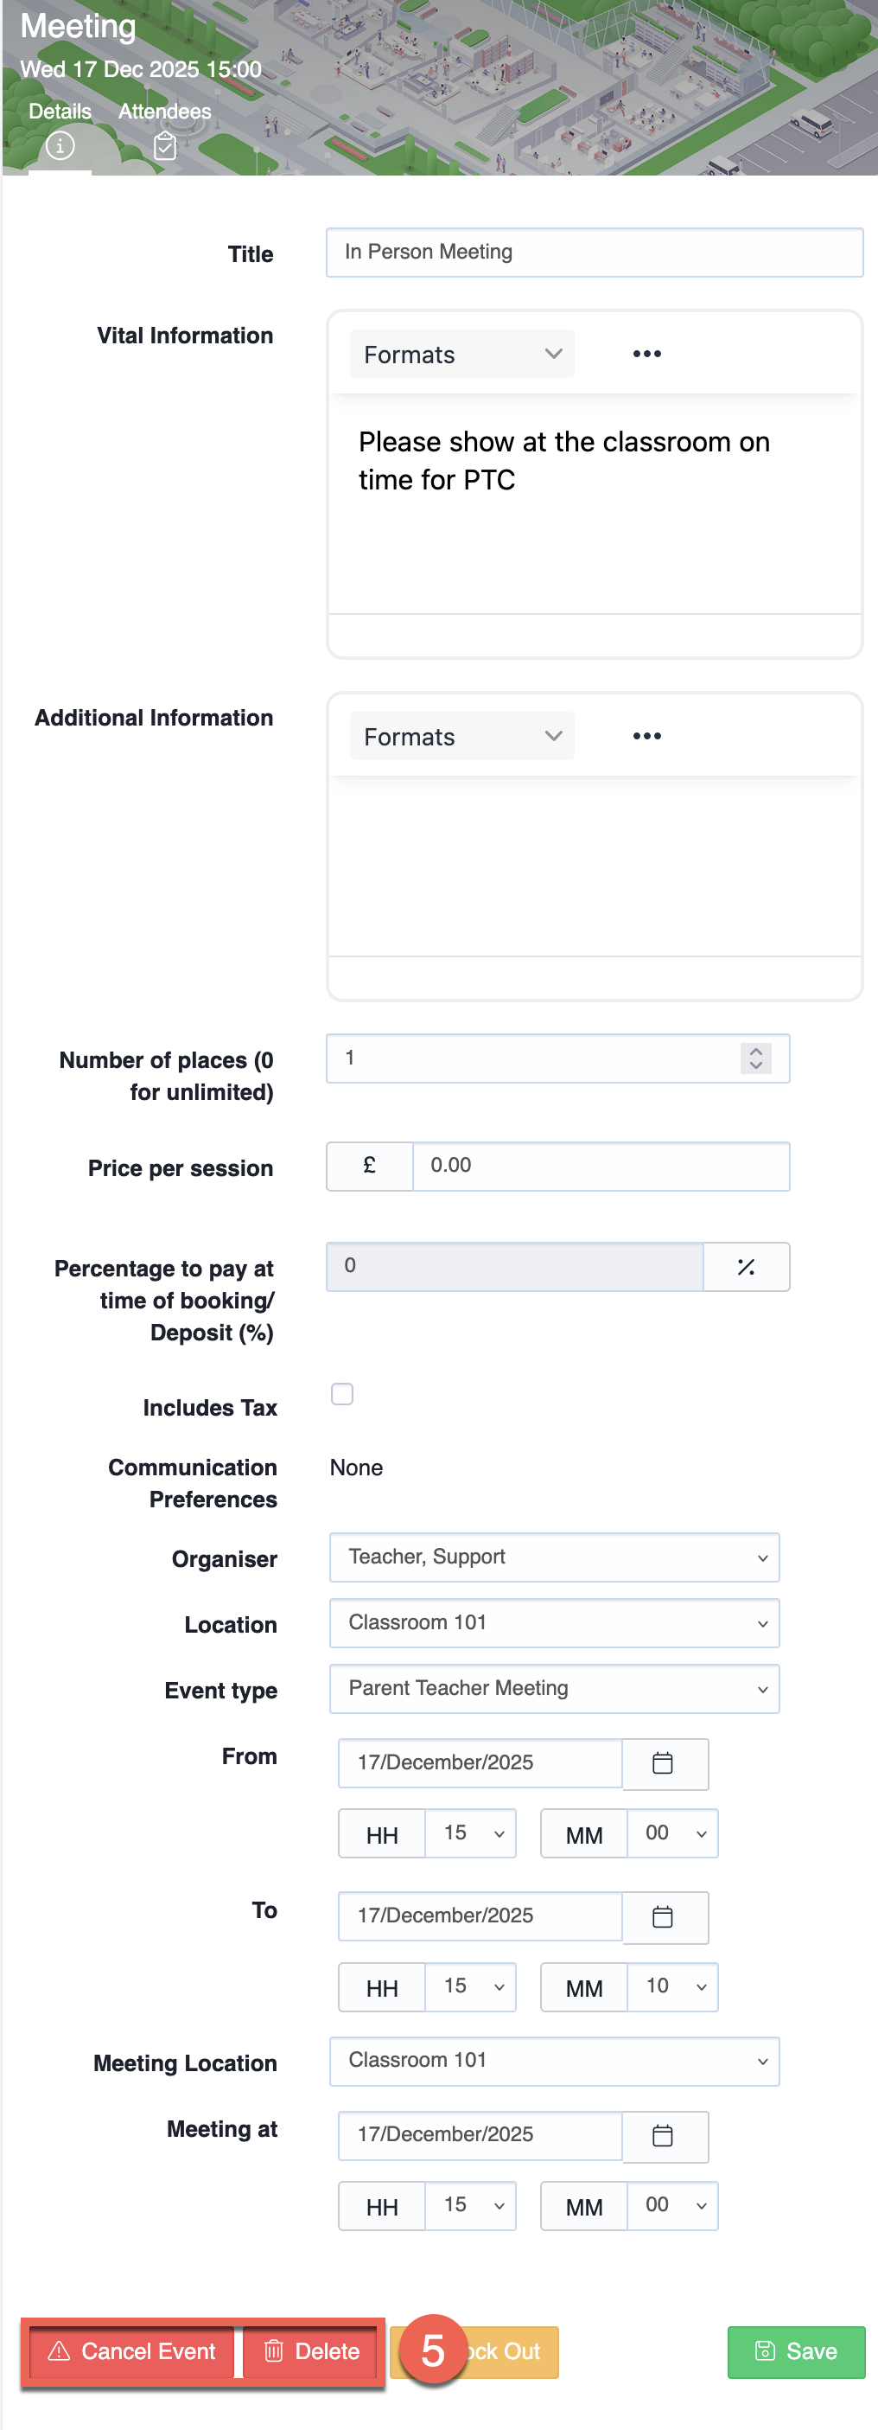Switch to the Details tab
The width and height of the screenshot is (878, 2430).
[60, 112]
